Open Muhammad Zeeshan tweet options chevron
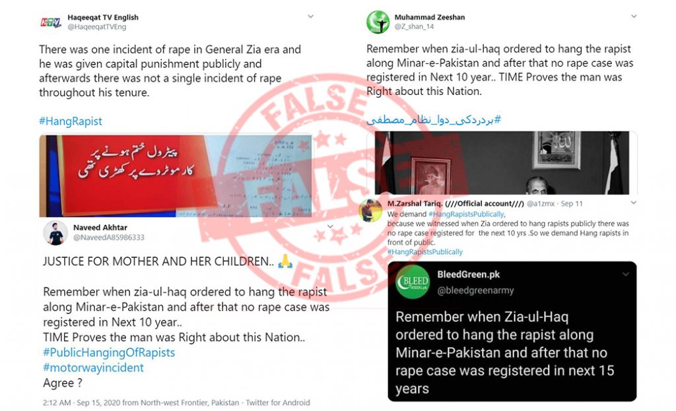The image size is (676, 411). coord(634,16)
